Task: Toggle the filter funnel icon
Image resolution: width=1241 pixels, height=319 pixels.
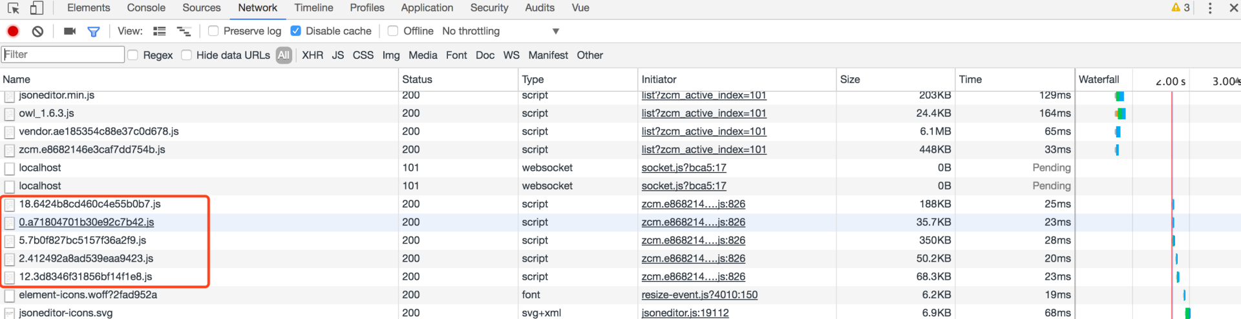Action: pyautogui.click(x=94, y=31)
